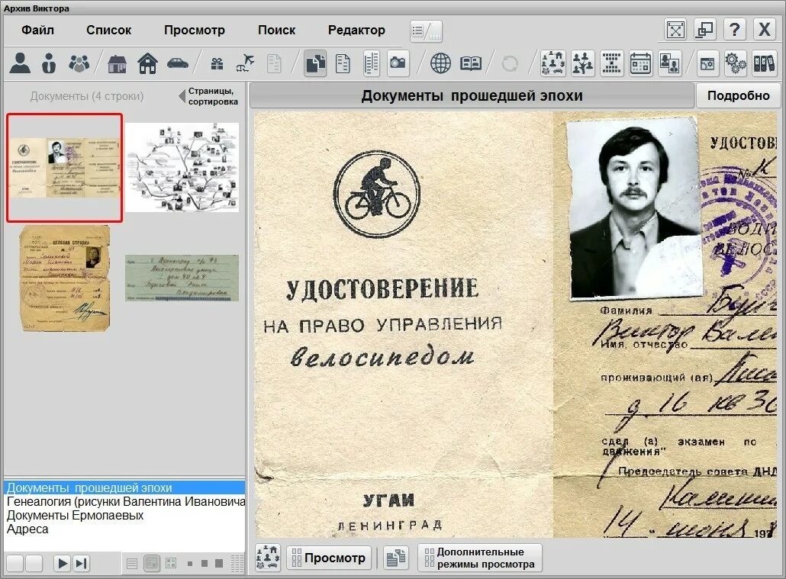The width and height of the screenshot is (786, 579).
Task: Open the Дополнительные режимы просмотра options
Action: coord(478,558)
